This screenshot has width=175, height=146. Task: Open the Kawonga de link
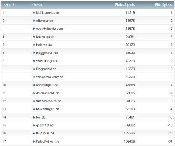[x=45, y=37]
